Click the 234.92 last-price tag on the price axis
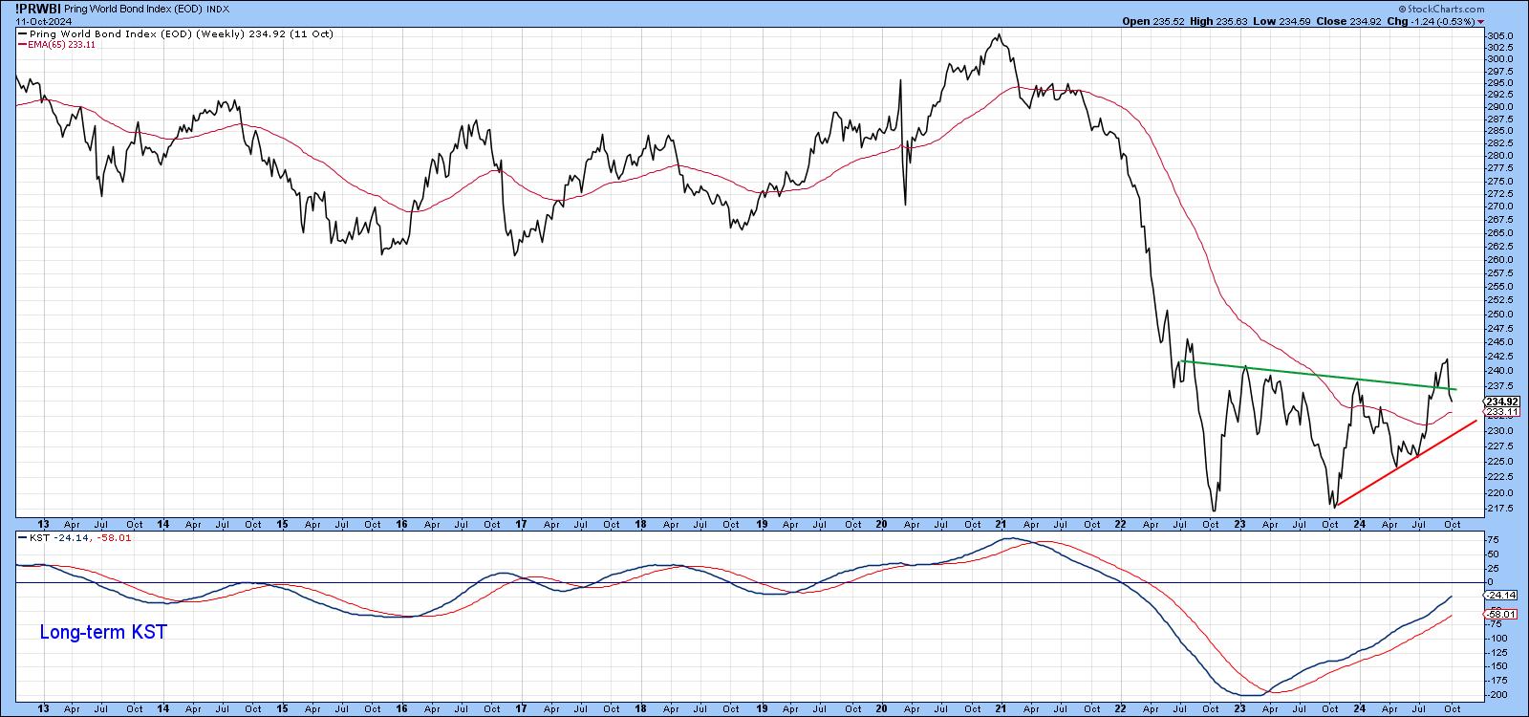The height and width of the screenshot is (717, 1529). (1503, 402)
